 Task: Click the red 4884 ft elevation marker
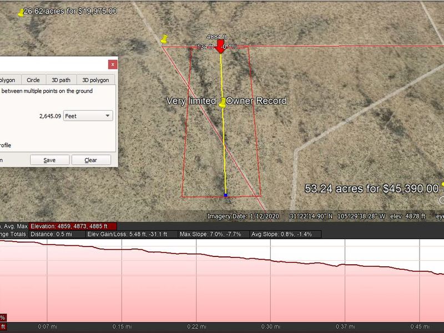click(x=220, y=44)
